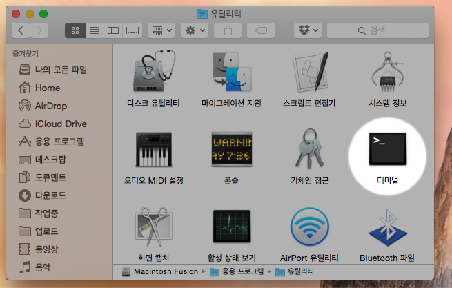This screenshot has height=288, width=452.
Task: Select the Script Editor (스크립트 편집기) icon
Action: coord(310,72)
